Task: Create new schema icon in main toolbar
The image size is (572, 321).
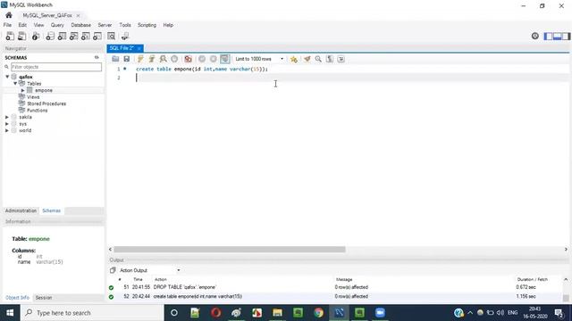Action: click(50, 36)
